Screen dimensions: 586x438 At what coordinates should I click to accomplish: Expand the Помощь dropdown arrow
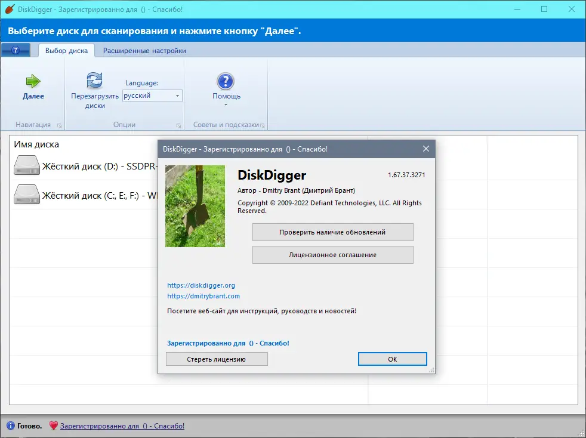(x=226, y=105)
